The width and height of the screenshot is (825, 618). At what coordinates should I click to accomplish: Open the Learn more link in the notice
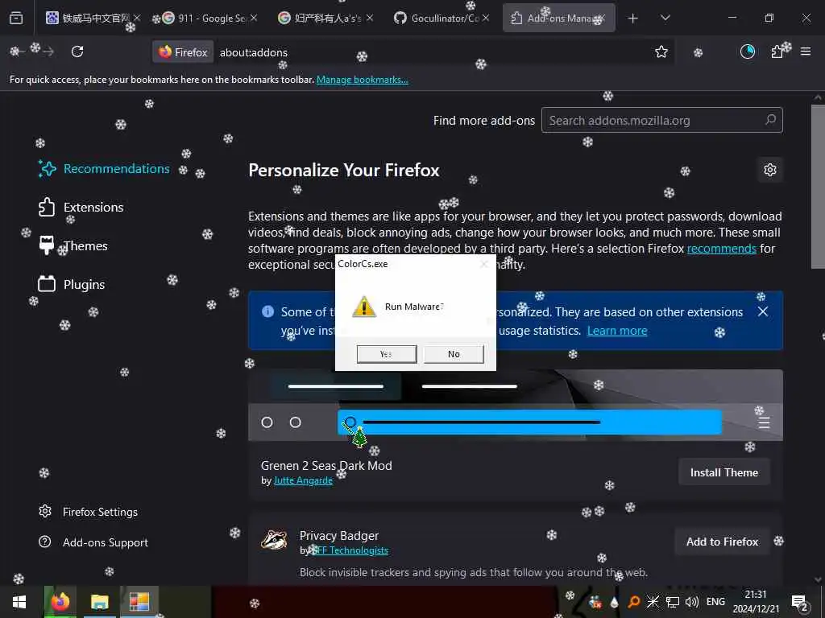617,331
